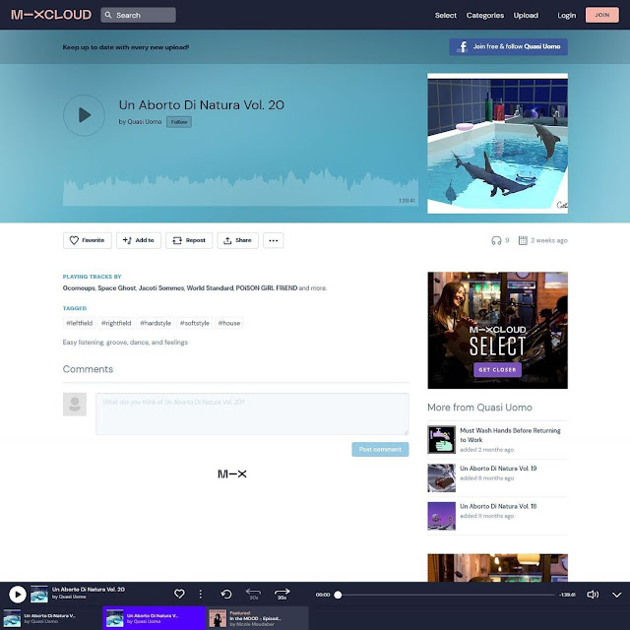Favorite track with the player bar heart icon
The height and width of the screenshot is (630, 630).
[179, 594]
